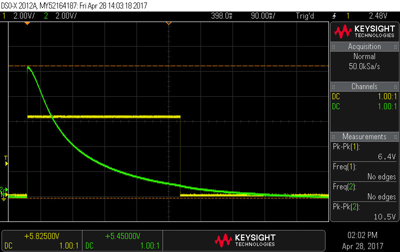Click the 02:02 PM clock display
Viewport: 400px width, 252px height.
(364, 235)
